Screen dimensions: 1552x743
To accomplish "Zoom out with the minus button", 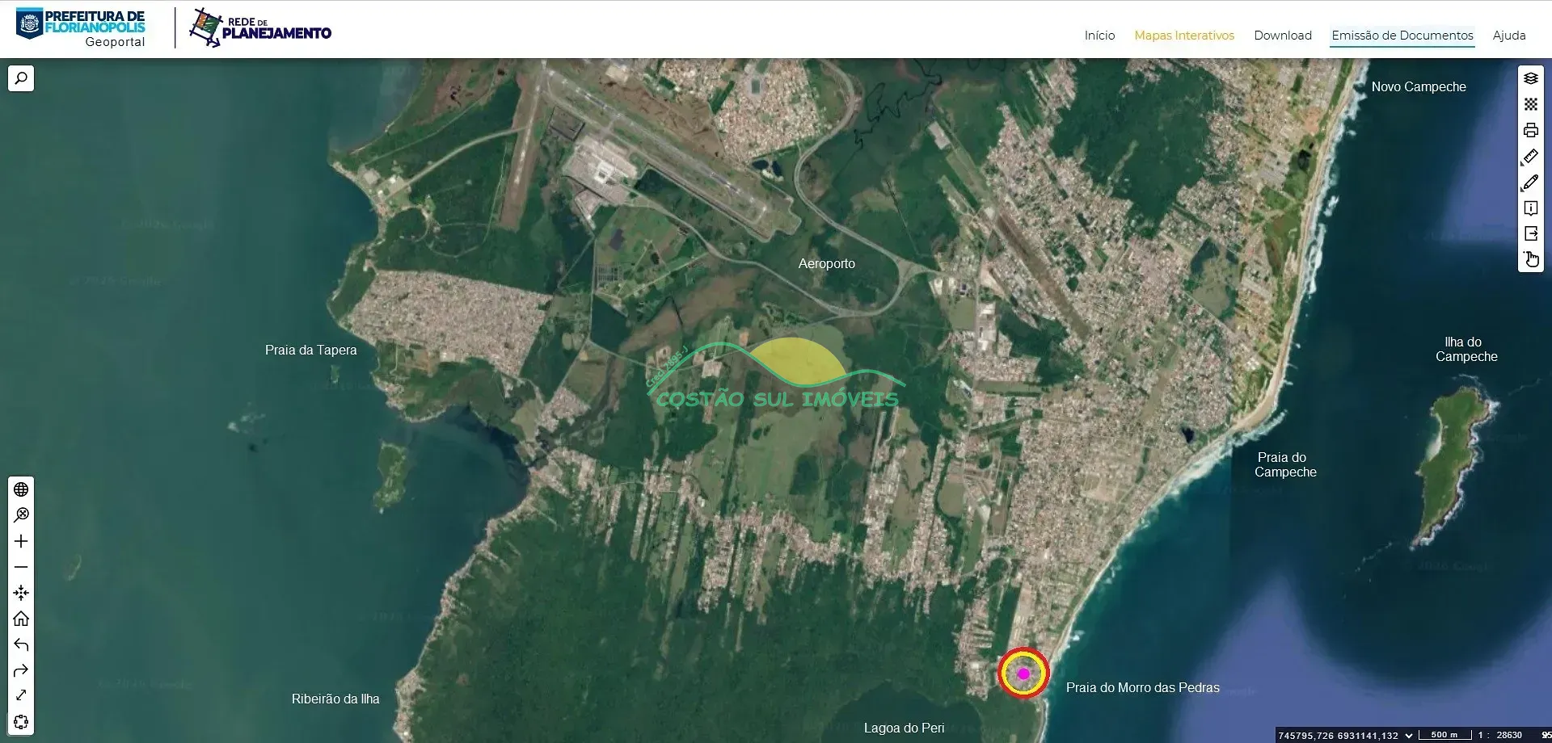I will pyautogui.click(x=21, y=567).
